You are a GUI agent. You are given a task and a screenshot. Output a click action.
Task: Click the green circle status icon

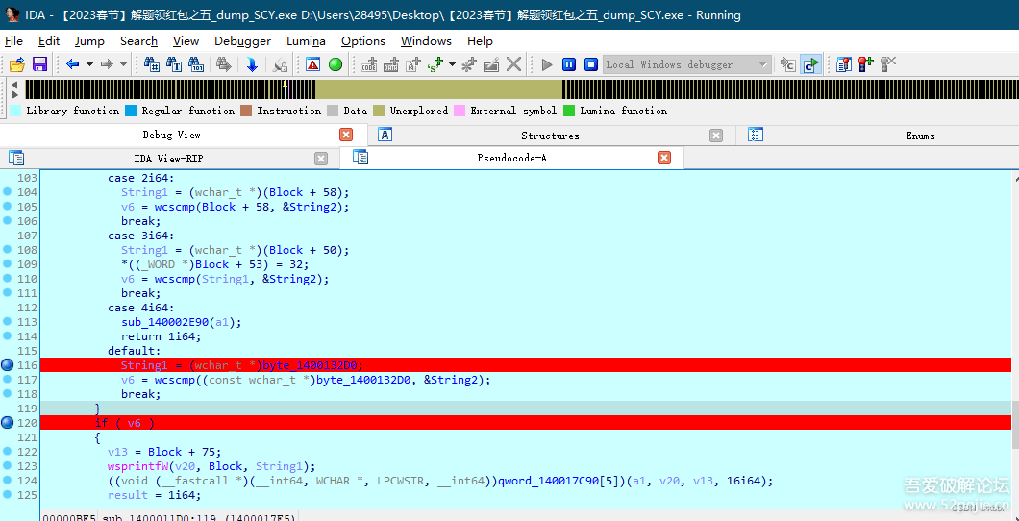click(x=336, y=64)
